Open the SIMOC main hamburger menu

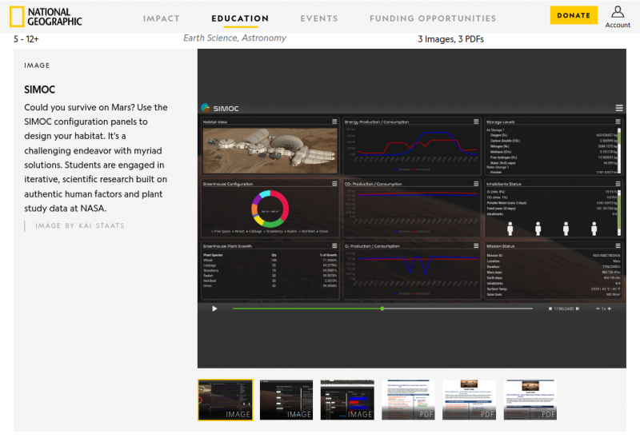(x=618, y=108)
